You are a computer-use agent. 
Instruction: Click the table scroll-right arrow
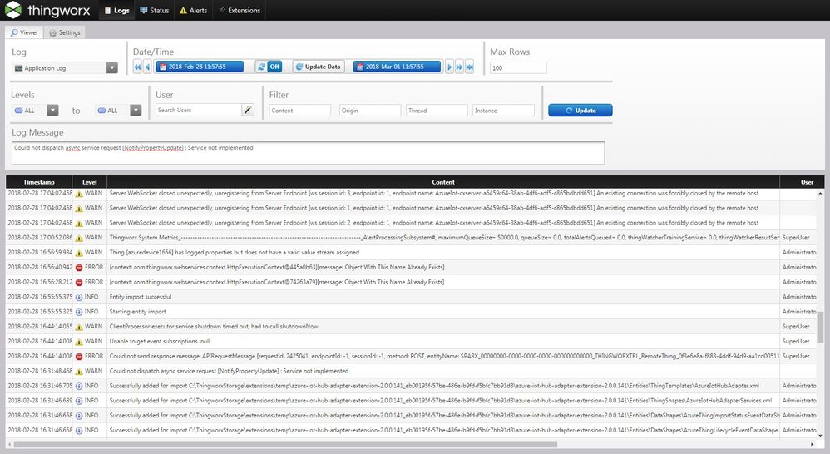[x=813, y=445]
